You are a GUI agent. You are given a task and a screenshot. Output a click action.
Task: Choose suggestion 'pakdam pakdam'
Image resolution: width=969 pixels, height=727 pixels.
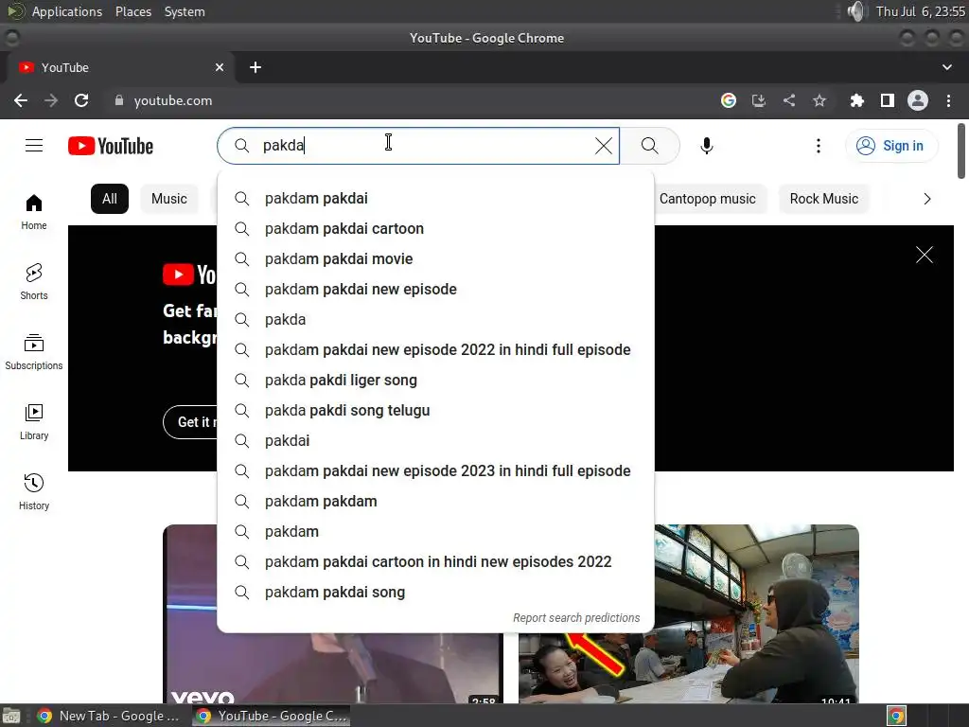pos(435,502)
